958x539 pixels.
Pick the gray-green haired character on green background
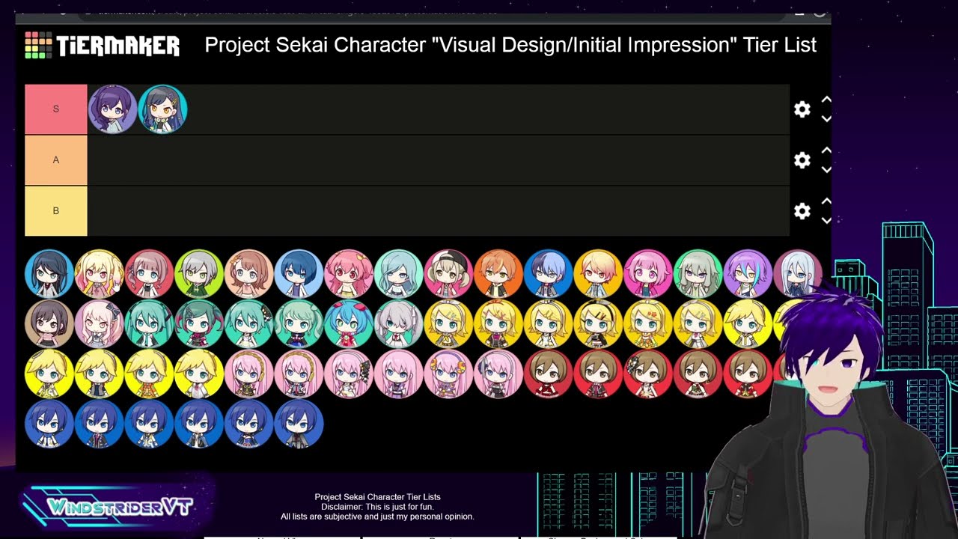point(698,274)
